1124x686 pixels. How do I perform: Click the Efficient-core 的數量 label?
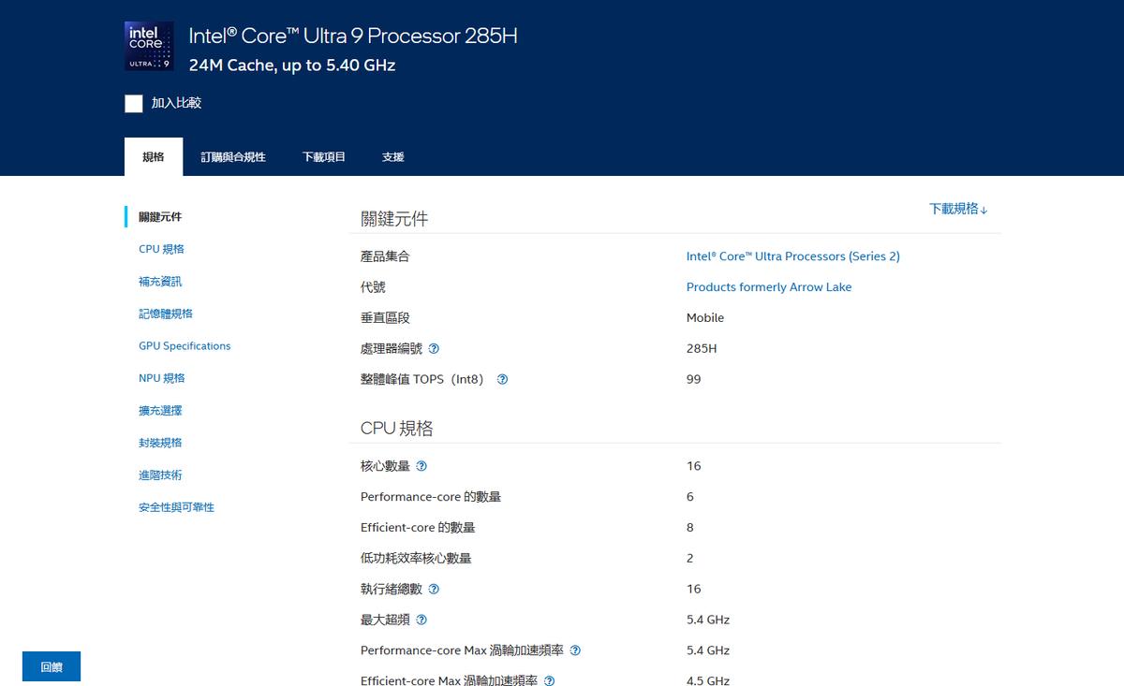(418, 528)
